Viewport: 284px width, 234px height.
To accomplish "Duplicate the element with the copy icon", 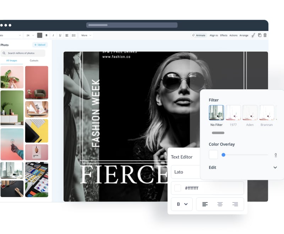I will pyautogui.click(x=260, y=35).
